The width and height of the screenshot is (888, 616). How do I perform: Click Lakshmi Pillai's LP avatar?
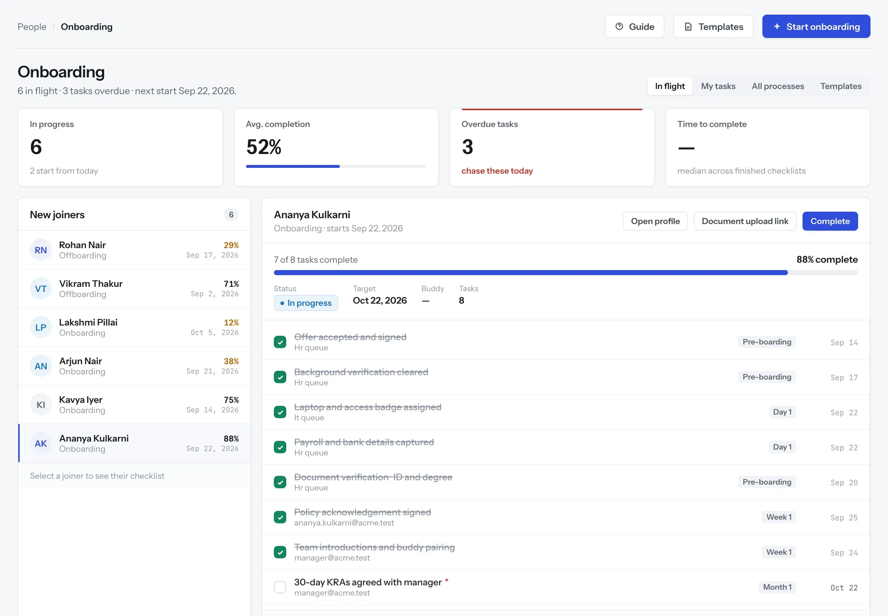41,327
